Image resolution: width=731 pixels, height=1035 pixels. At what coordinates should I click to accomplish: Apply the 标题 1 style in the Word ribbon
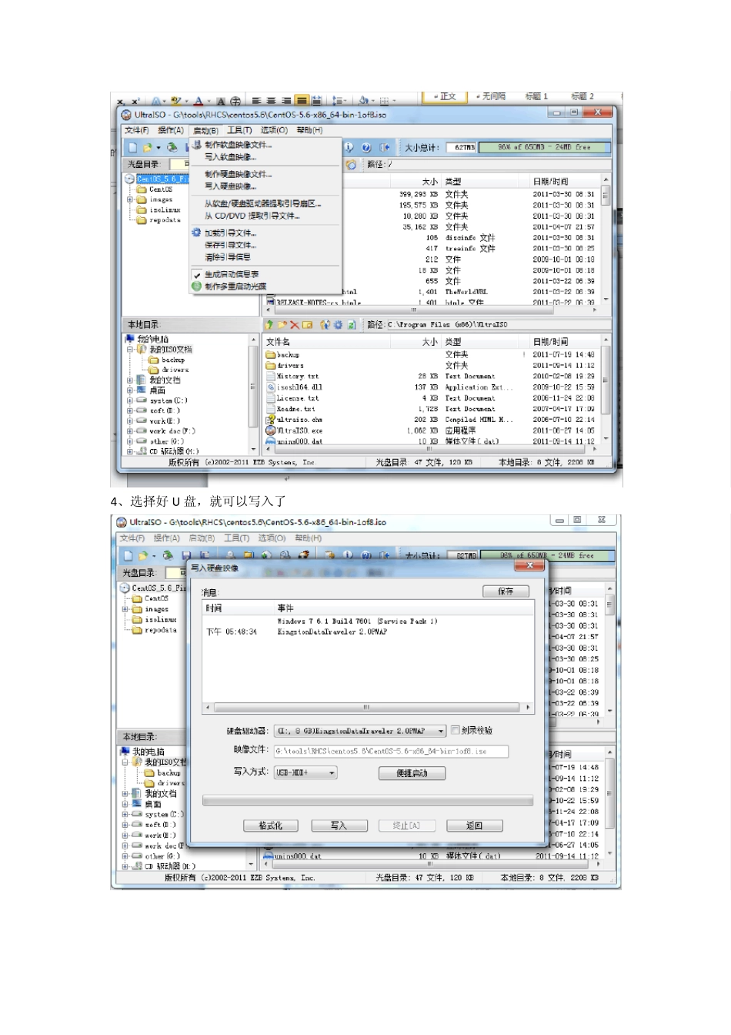point(536,97)
